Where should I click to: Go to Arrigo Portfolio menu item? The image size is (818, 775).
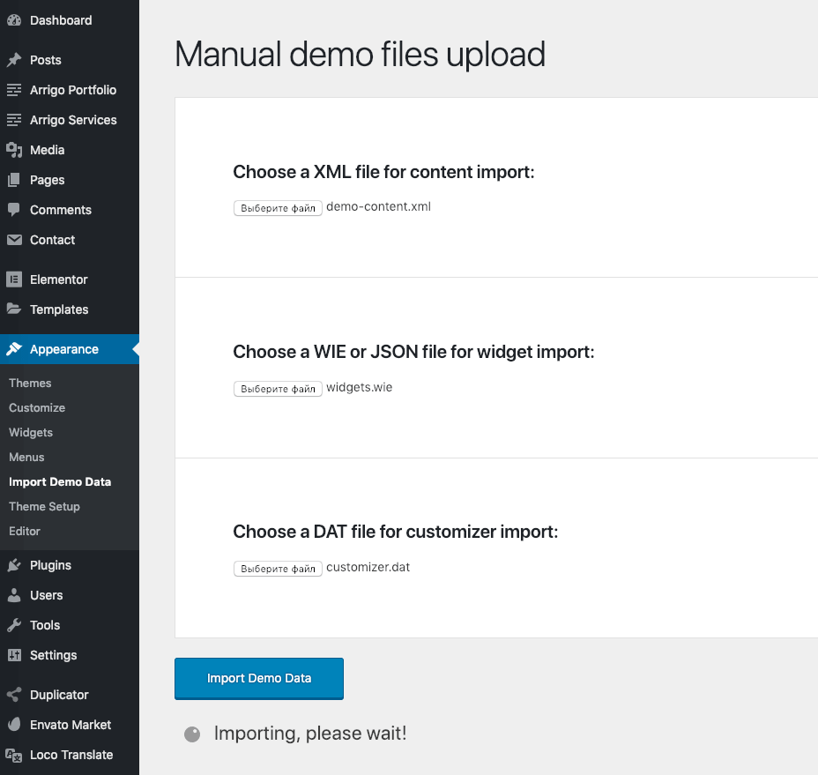tap(72, 90)
